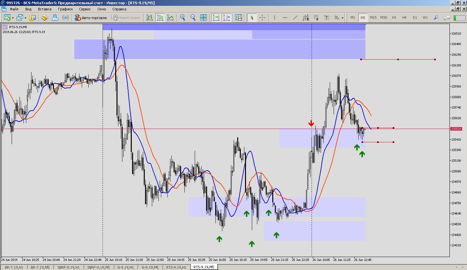Open the Navigator gold book icon
The height and width of the screenshot is (270, 467).
[45, 18]
